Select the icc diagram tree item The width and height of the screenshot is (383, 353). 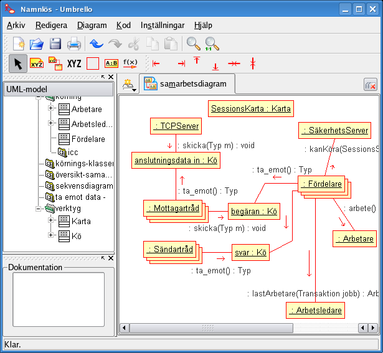tap(68, 153)
